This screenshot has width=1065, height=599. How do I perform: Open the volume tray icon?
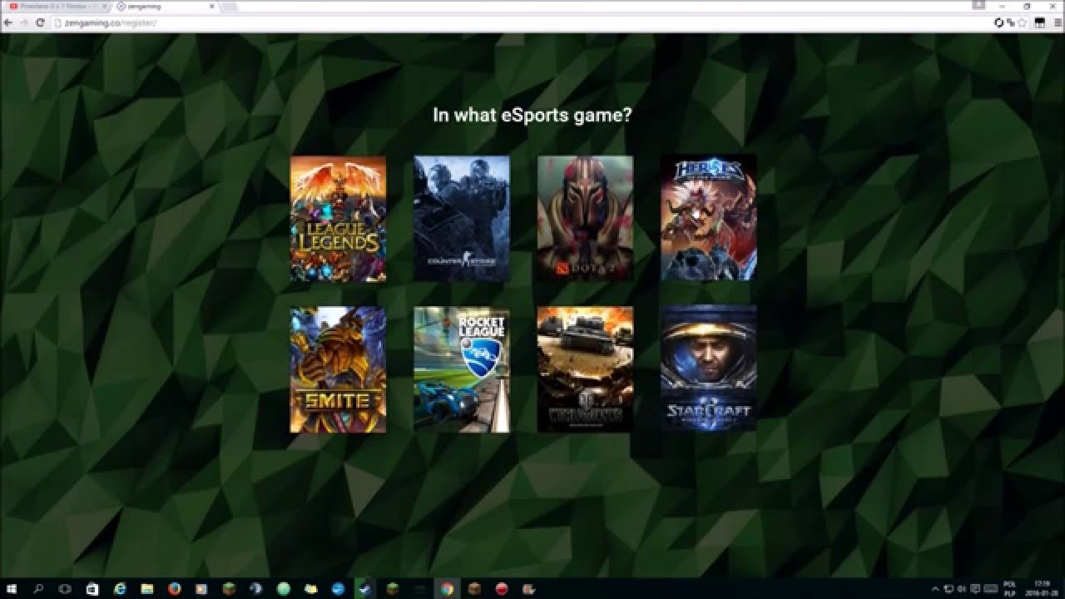[961, 588]
